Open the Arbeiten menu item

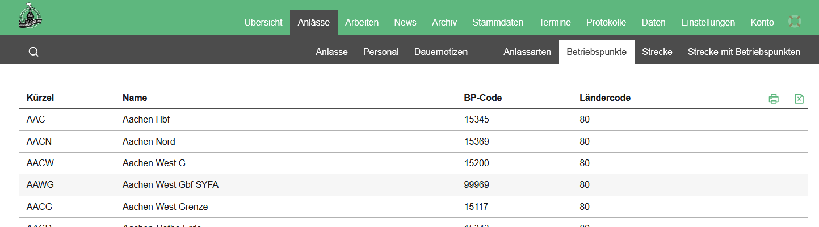362,23
